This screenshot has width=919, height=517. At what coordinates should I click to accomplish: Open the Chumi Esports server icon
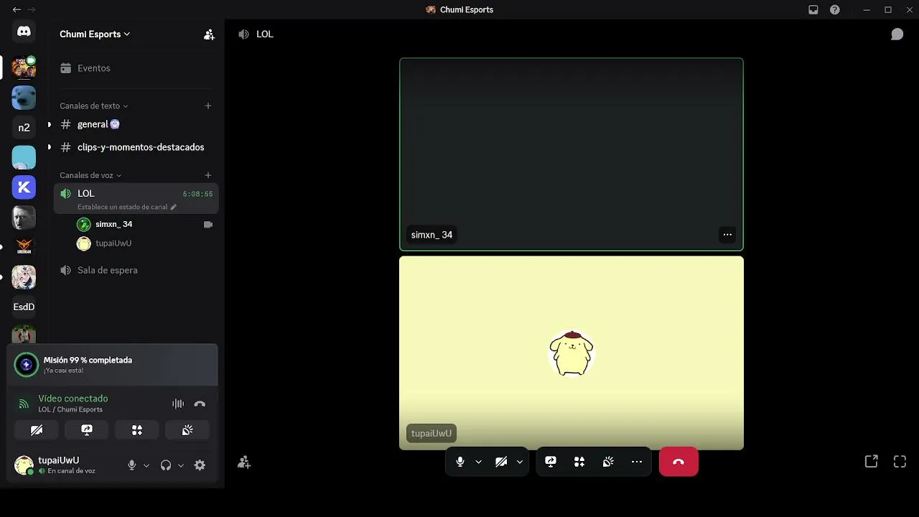tap(24, 67)
